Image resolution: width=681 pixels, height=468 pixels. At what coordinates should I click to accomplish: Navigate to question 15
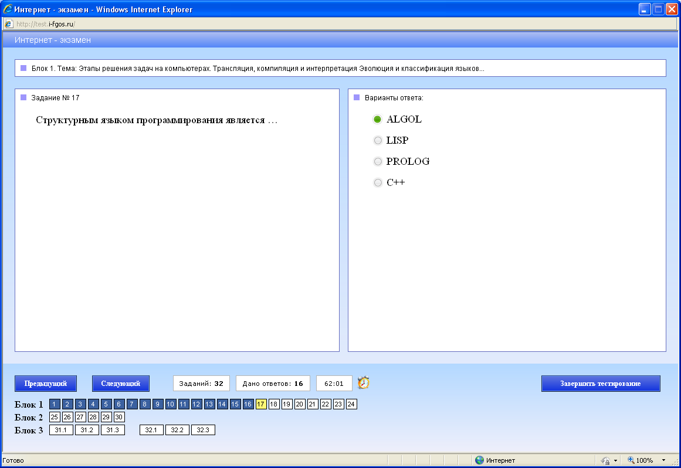coord(235,404)
